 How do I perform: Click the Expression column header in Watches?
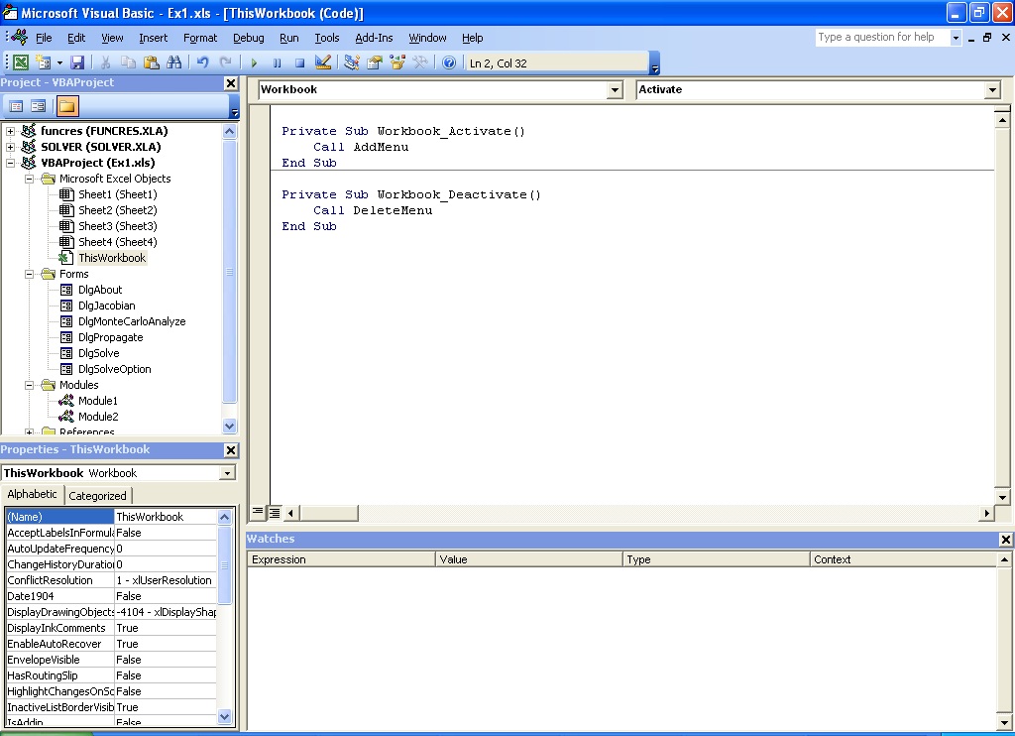pos(341,559)
